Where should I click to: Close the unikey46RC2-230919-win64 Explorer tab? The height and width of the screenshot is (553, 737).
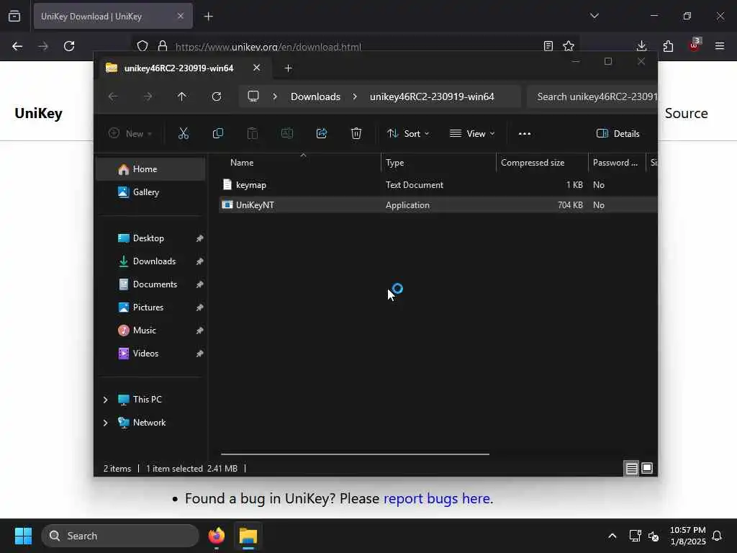tap(257, 68)
